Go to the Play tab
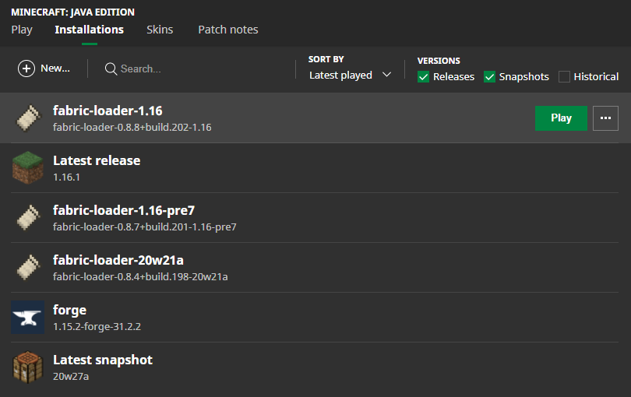Image resolution: width=631 pixels, height=397 pixels. (22, 30)
